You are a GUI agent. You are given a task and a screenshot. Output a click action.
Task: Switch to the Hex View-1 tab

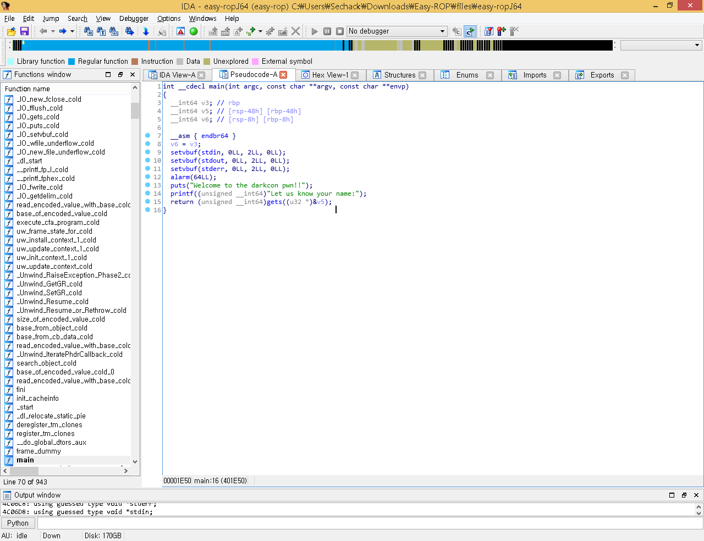[330, 75]
